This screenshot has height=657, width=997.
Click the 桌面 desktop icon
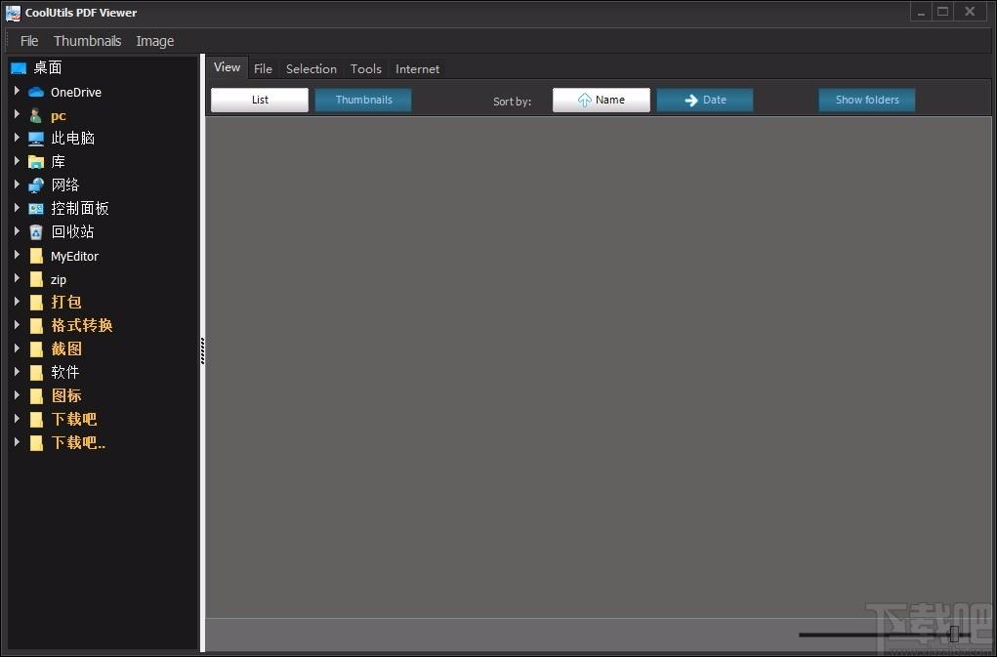(19, 68)
